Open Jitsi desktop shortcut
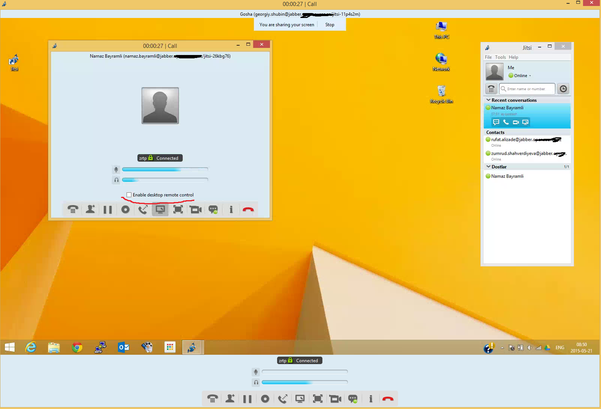Viewport: 601px width, 409px height. tap(14, 62)
